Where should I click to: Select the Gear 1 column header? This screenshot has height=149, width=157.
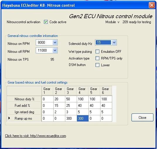[x=47, y=91]
